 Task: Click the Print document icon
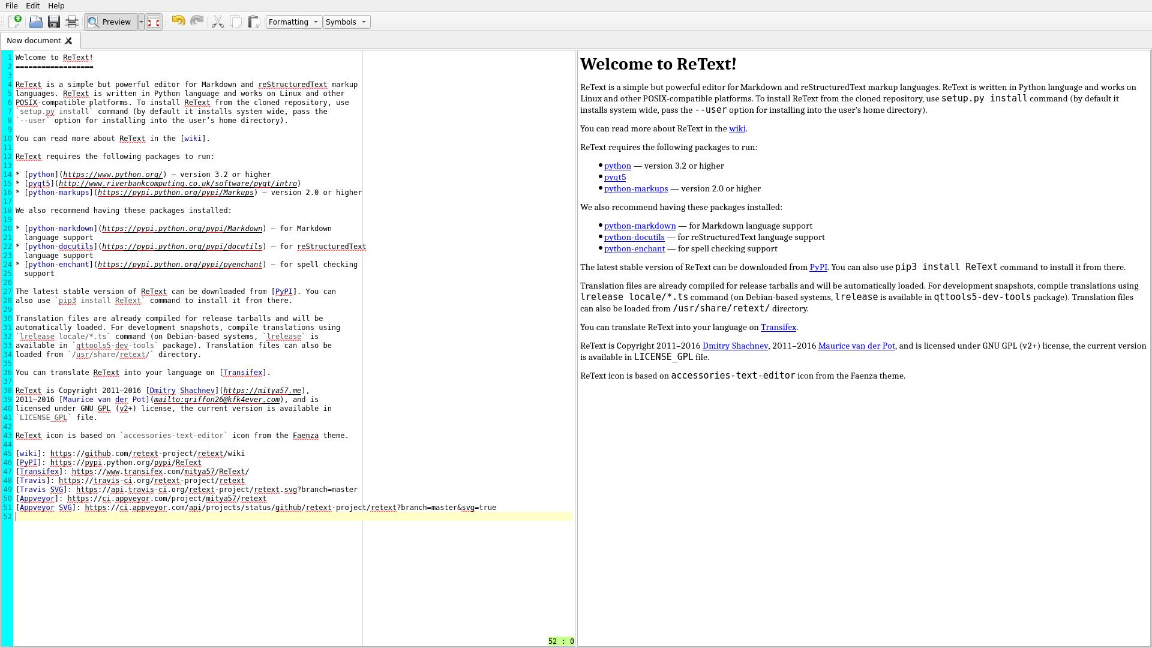(71, 22)
